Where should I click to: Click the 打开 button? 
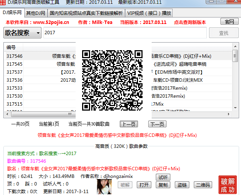point(144,185)
